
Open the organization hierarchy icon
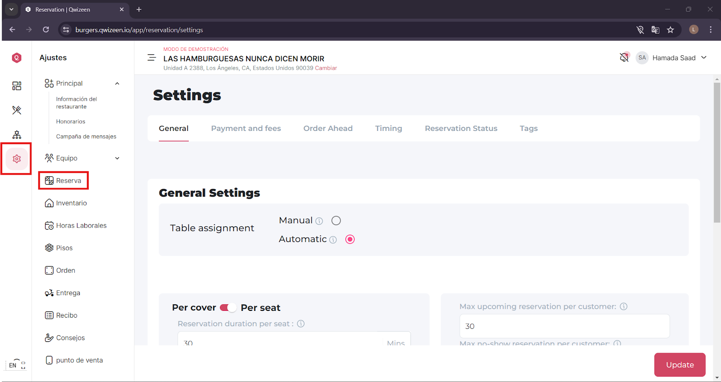[17, 135]
